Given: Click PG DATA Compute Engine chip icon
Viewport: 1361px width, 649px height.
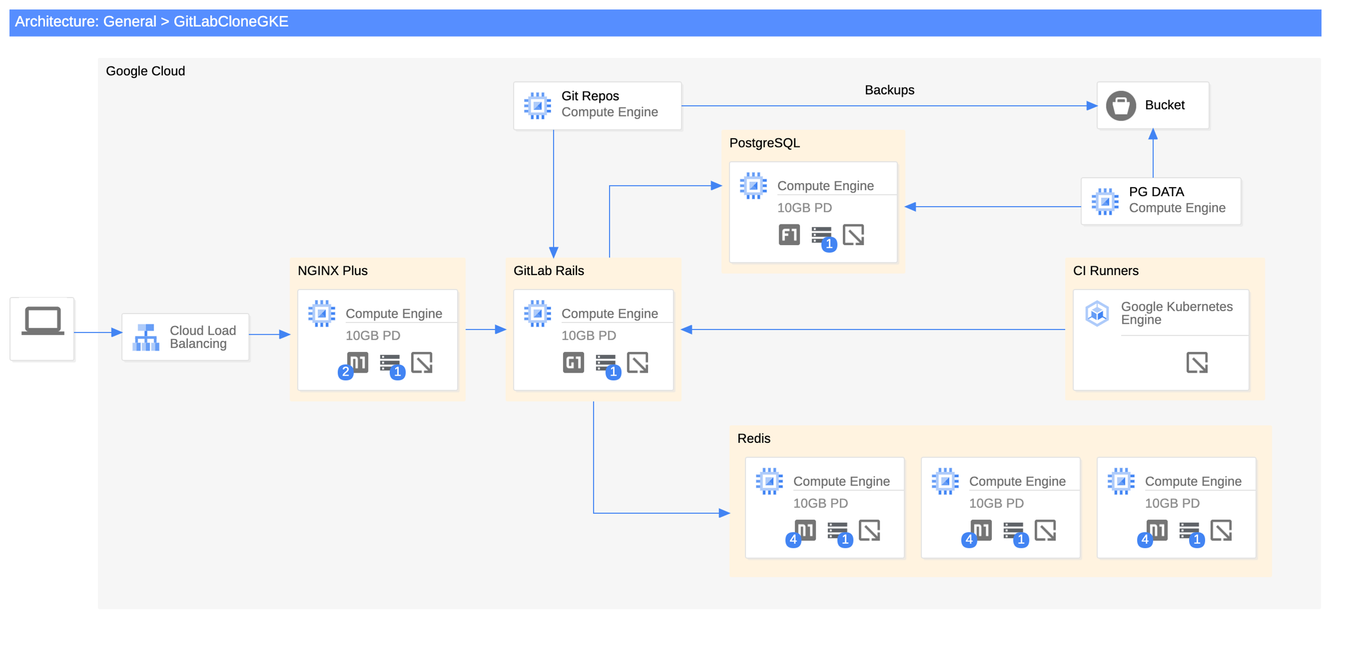Looking at the screenshot, I should click(x=1105, y=201).
